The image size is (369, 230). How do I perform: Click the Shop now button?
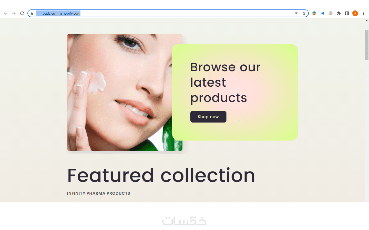coord(208,117)
